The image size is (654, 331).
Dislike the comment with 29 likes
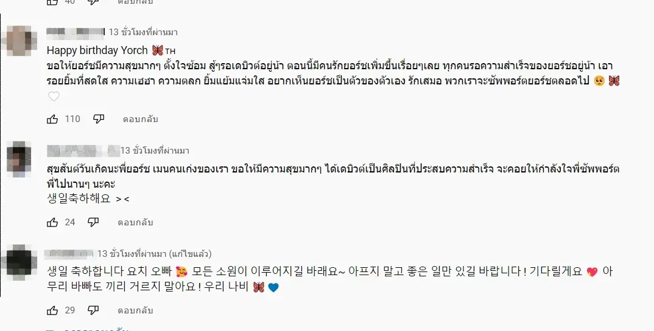point(93,310)
